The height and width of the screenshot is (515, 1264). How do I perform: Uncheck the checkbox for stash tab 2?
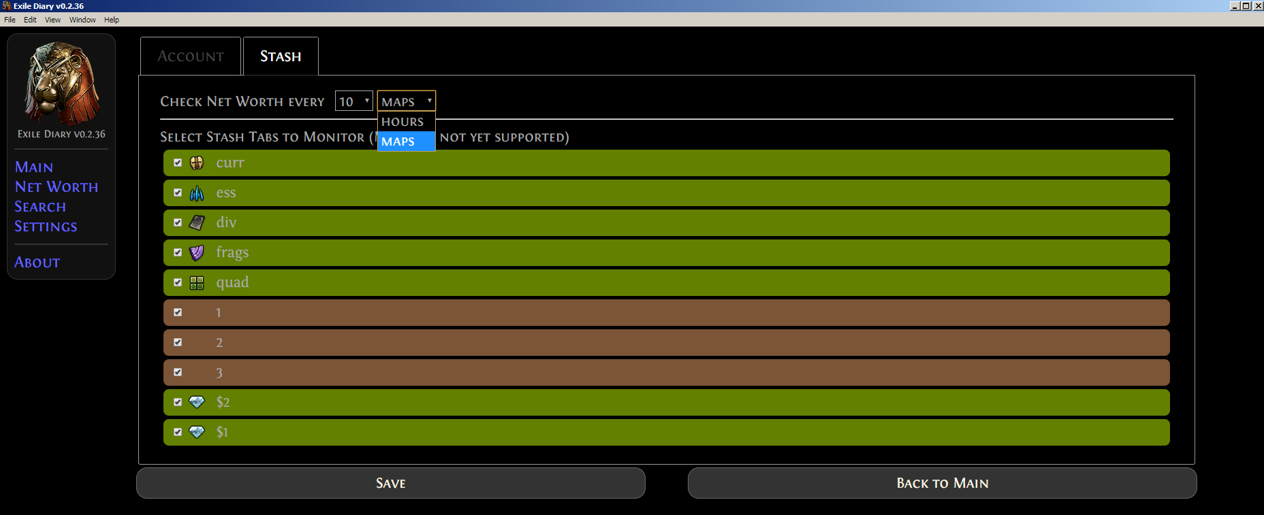[x=178, y=342]
